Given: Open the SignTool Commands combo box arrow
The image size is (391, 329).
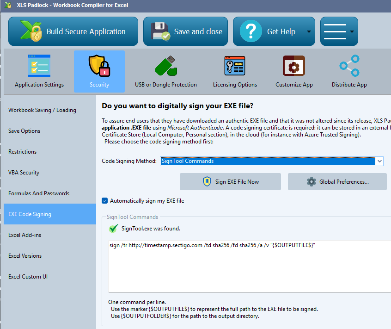Looking at the screenshot, I should tap(379, 161).
